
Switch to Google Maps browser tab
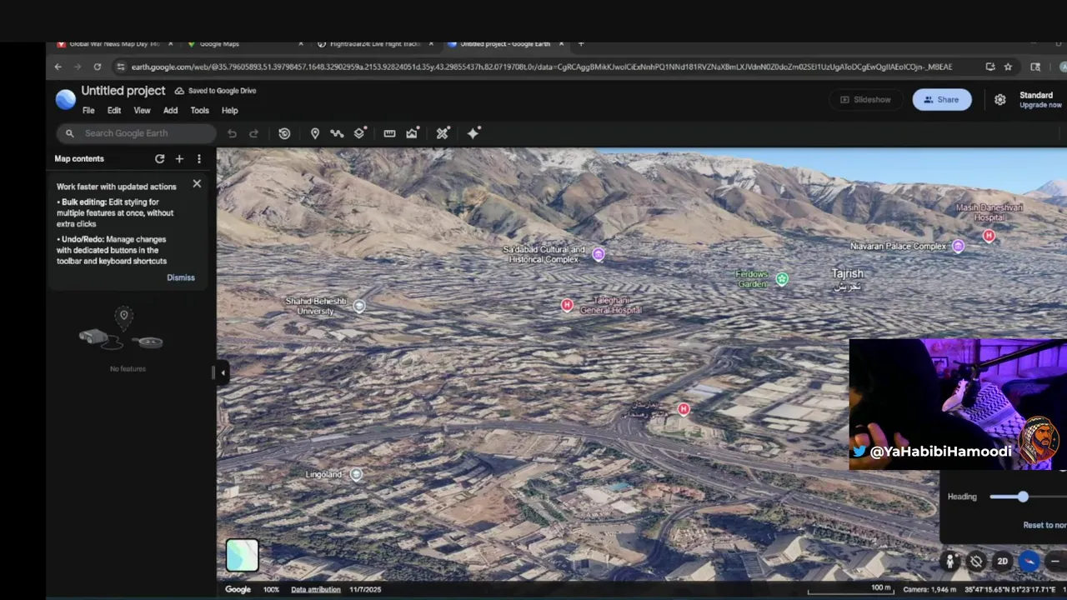(245, 43)
